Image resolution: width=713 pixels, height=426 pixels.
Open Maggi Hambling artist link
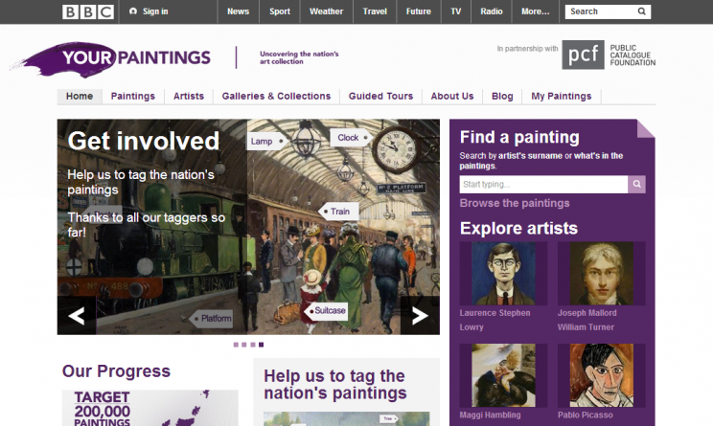click(x=491, y=415)
